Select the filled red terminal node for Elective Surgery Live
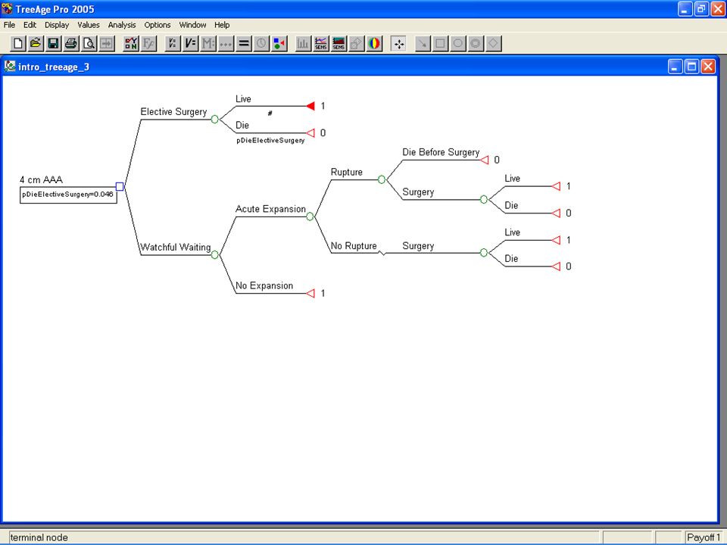The height and width of the screenshot is (545, 727). point(310,106)
